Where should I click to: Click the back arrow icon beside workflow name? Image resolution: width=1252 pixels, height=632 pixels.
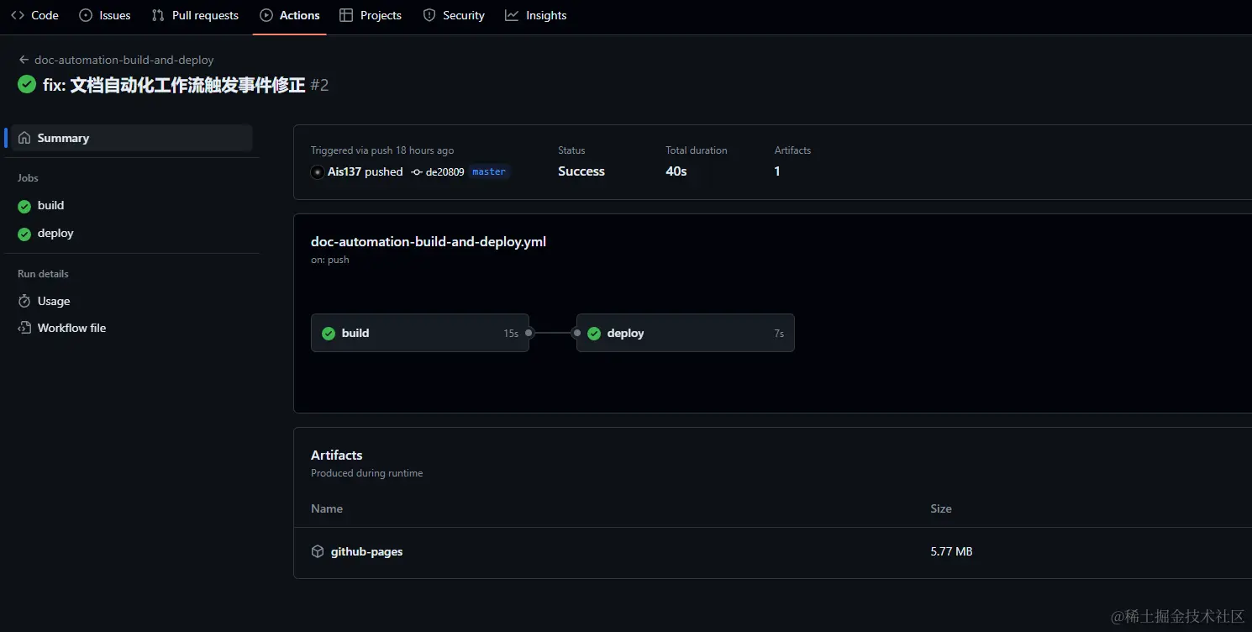tap(24, 60)
